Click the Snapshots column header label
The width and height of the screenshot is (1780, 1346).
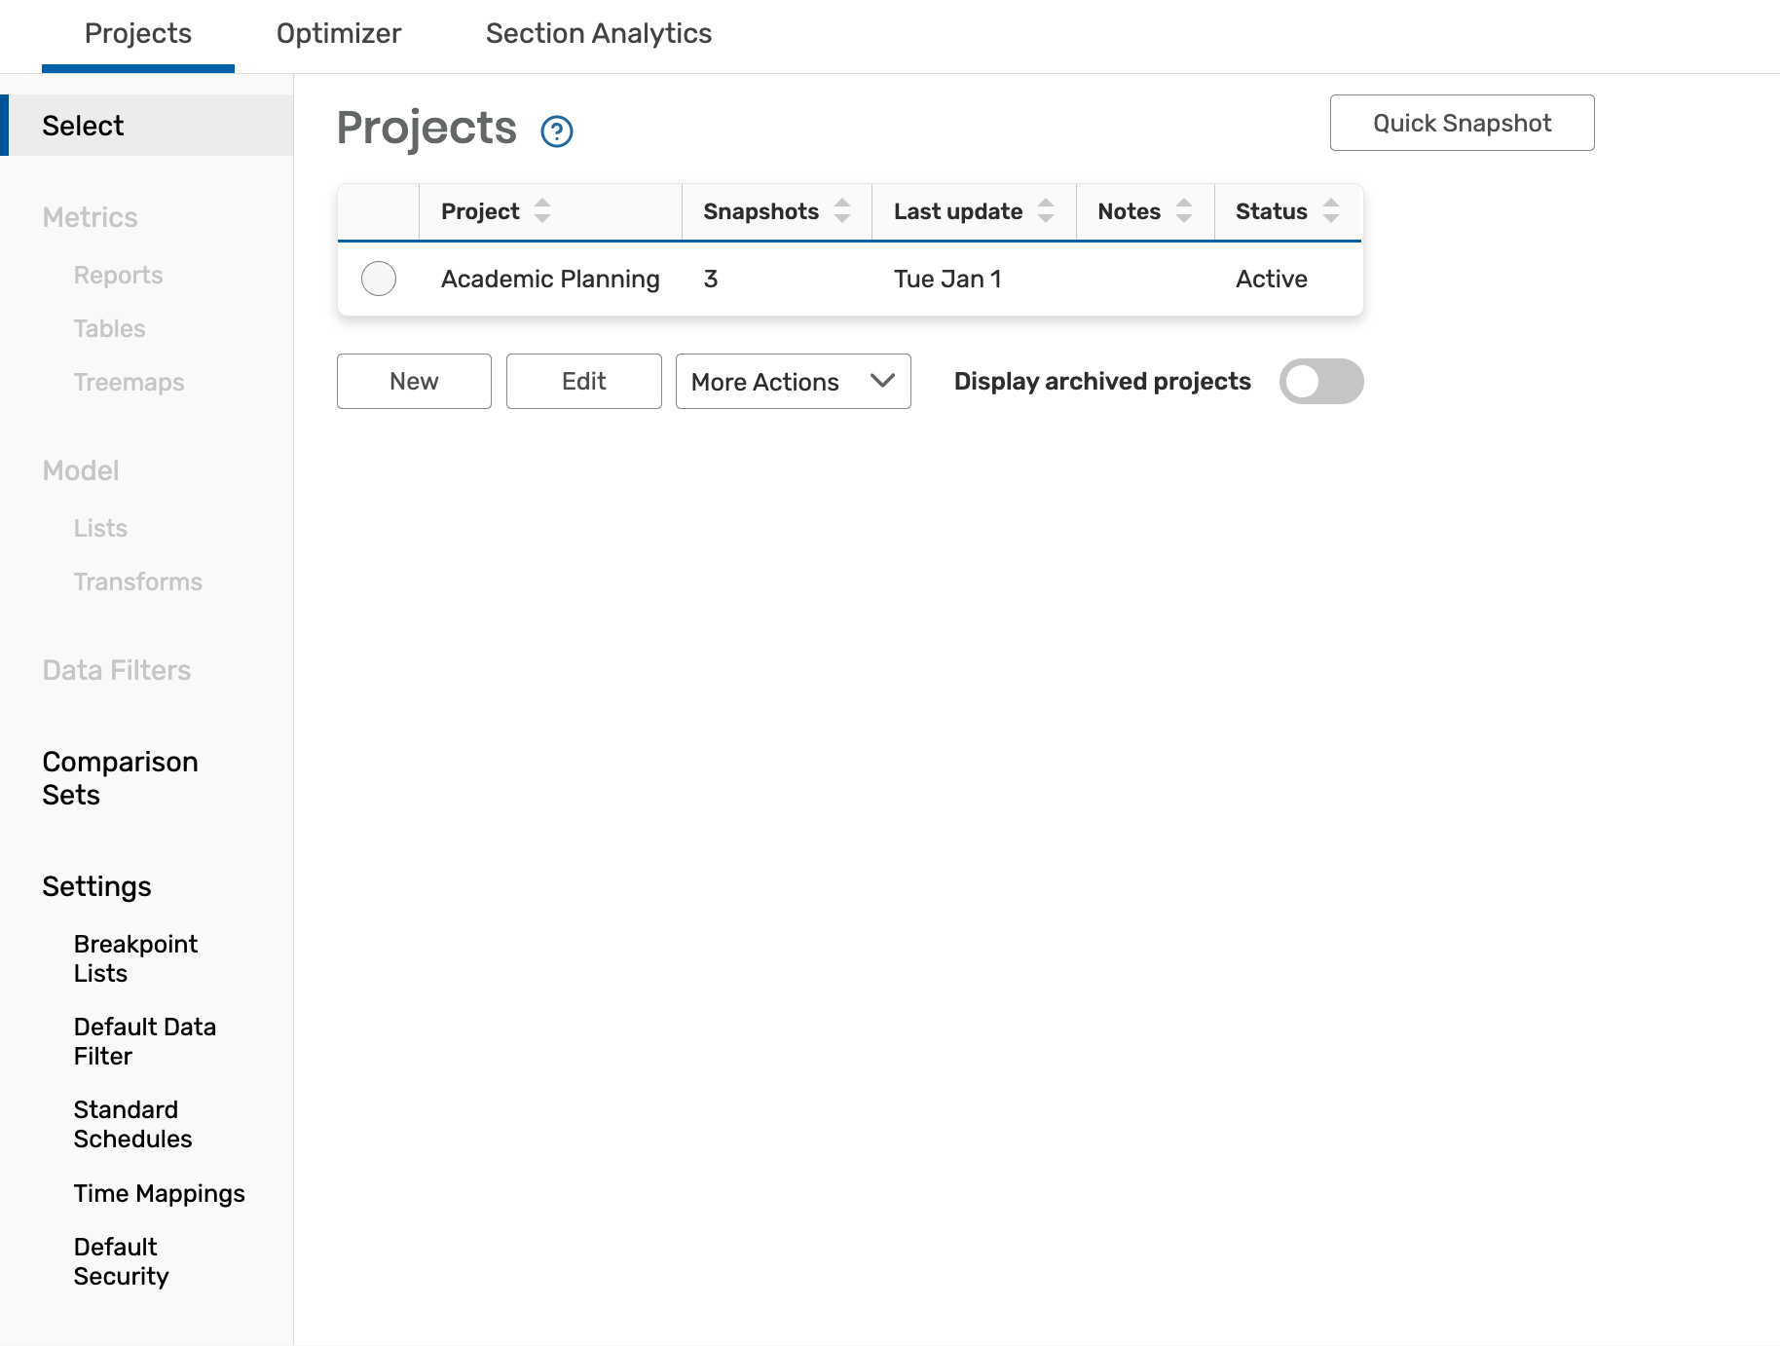[x=760, y=211]
